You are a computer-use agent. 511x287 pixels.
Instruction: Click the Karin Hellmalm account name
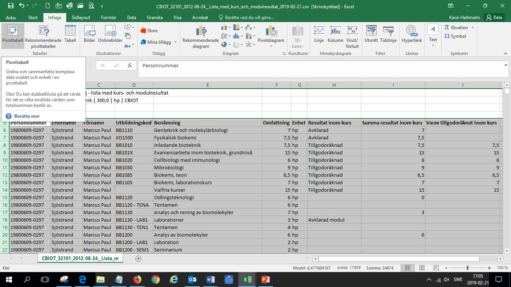coord(464,17)
